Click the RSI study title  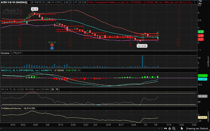coord(20,89)
